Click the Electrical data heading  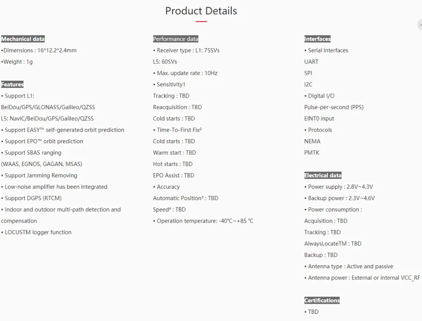pyautogui.click(x=323, y=175)
